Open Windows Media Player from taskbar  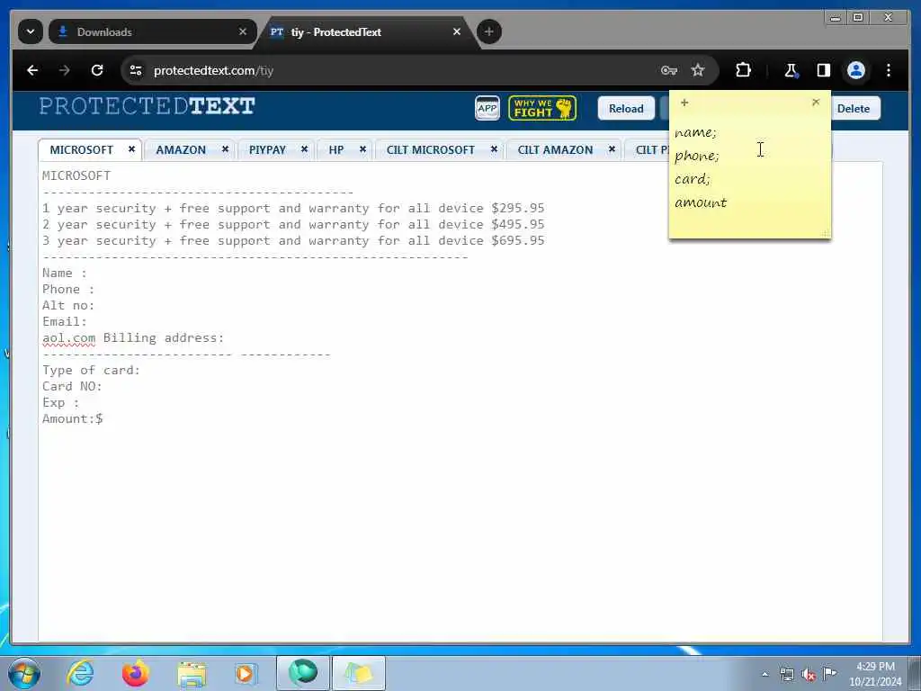point(246,673)
